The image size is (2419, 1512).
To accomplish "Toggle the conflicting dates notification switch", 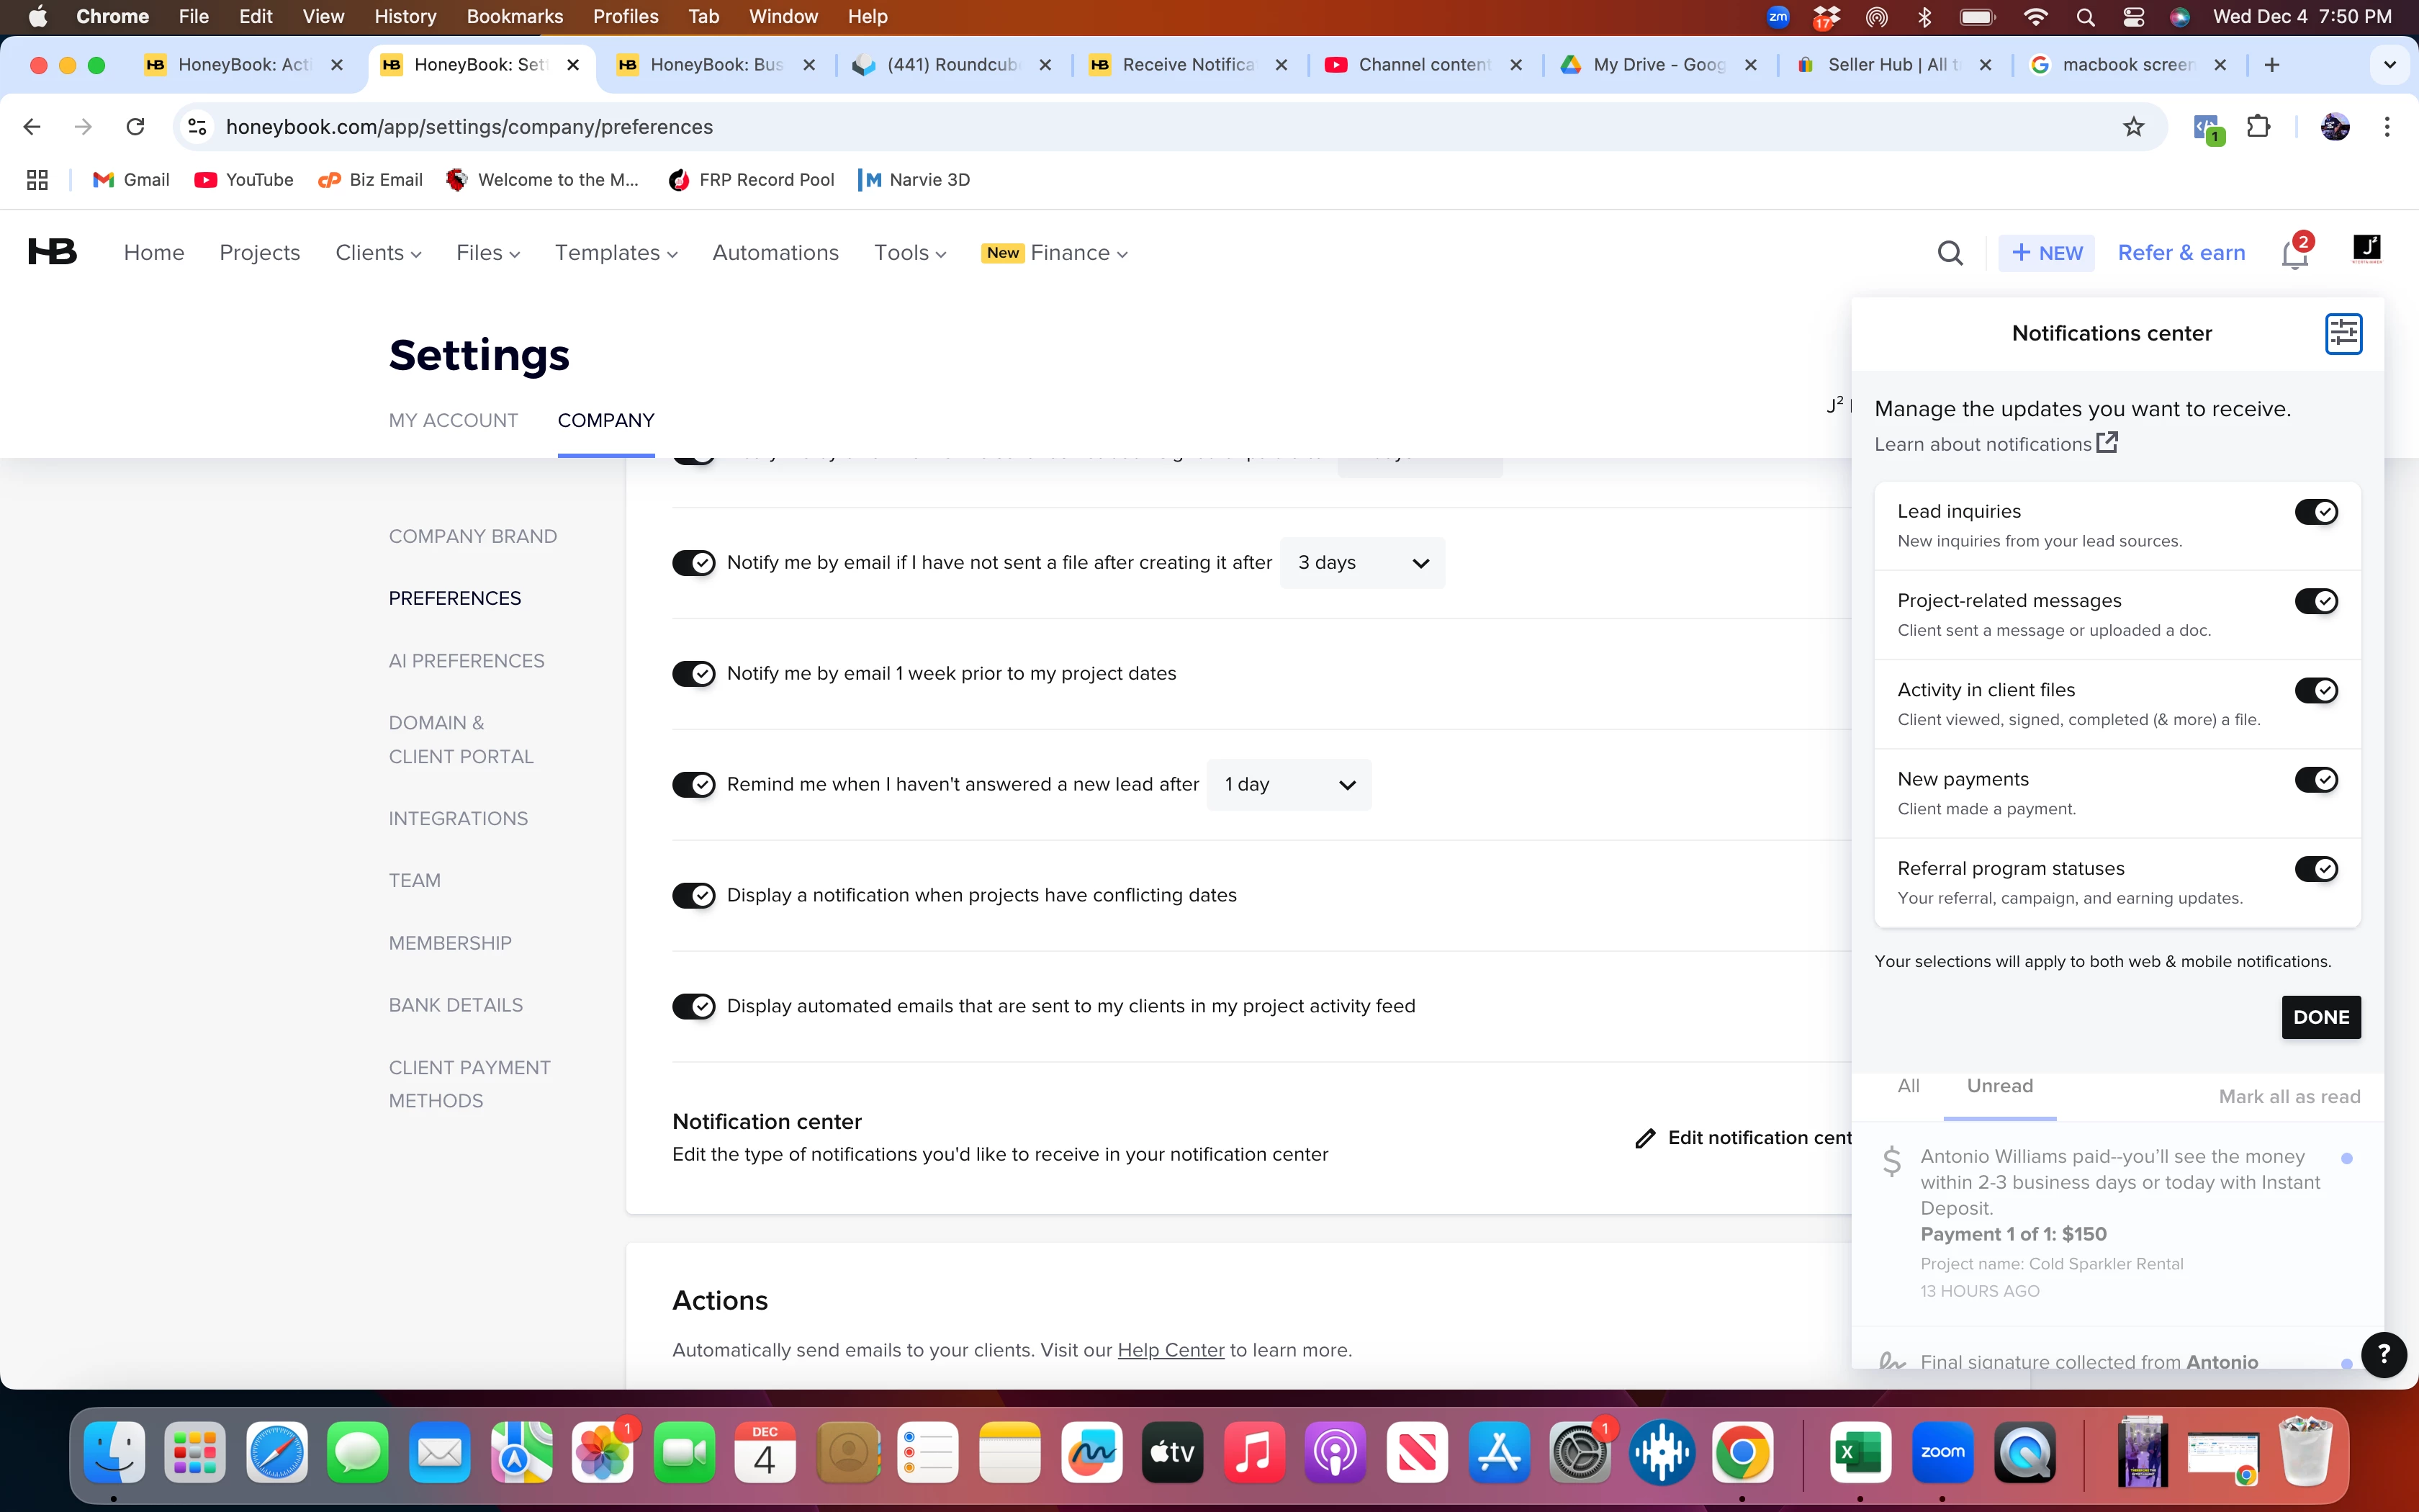I will [x=694, y=896].
